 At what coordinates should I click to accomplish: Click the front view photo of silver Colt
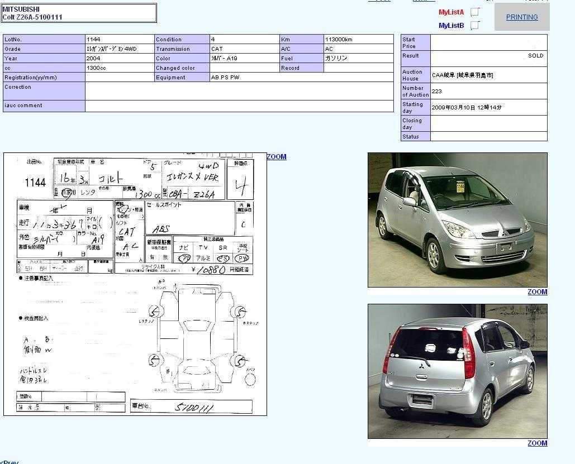pyautogui.click(x=457, y=220)
